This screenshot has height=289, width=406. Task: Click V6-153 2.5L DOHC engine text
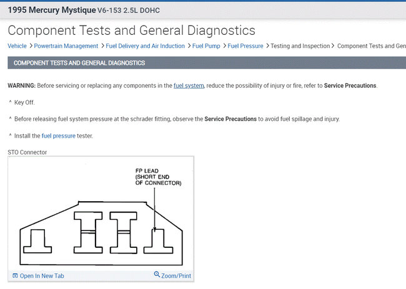click(x=129, y=11)
